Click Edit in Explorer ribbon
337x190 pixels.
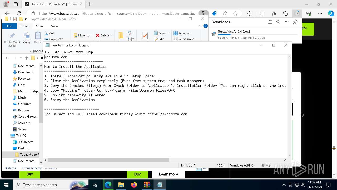(x=159, y=39)
